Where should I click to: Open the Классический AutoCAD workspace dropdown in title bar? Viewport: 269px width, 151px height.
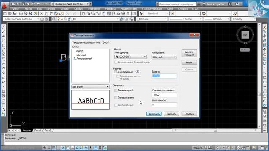(70, 4)
